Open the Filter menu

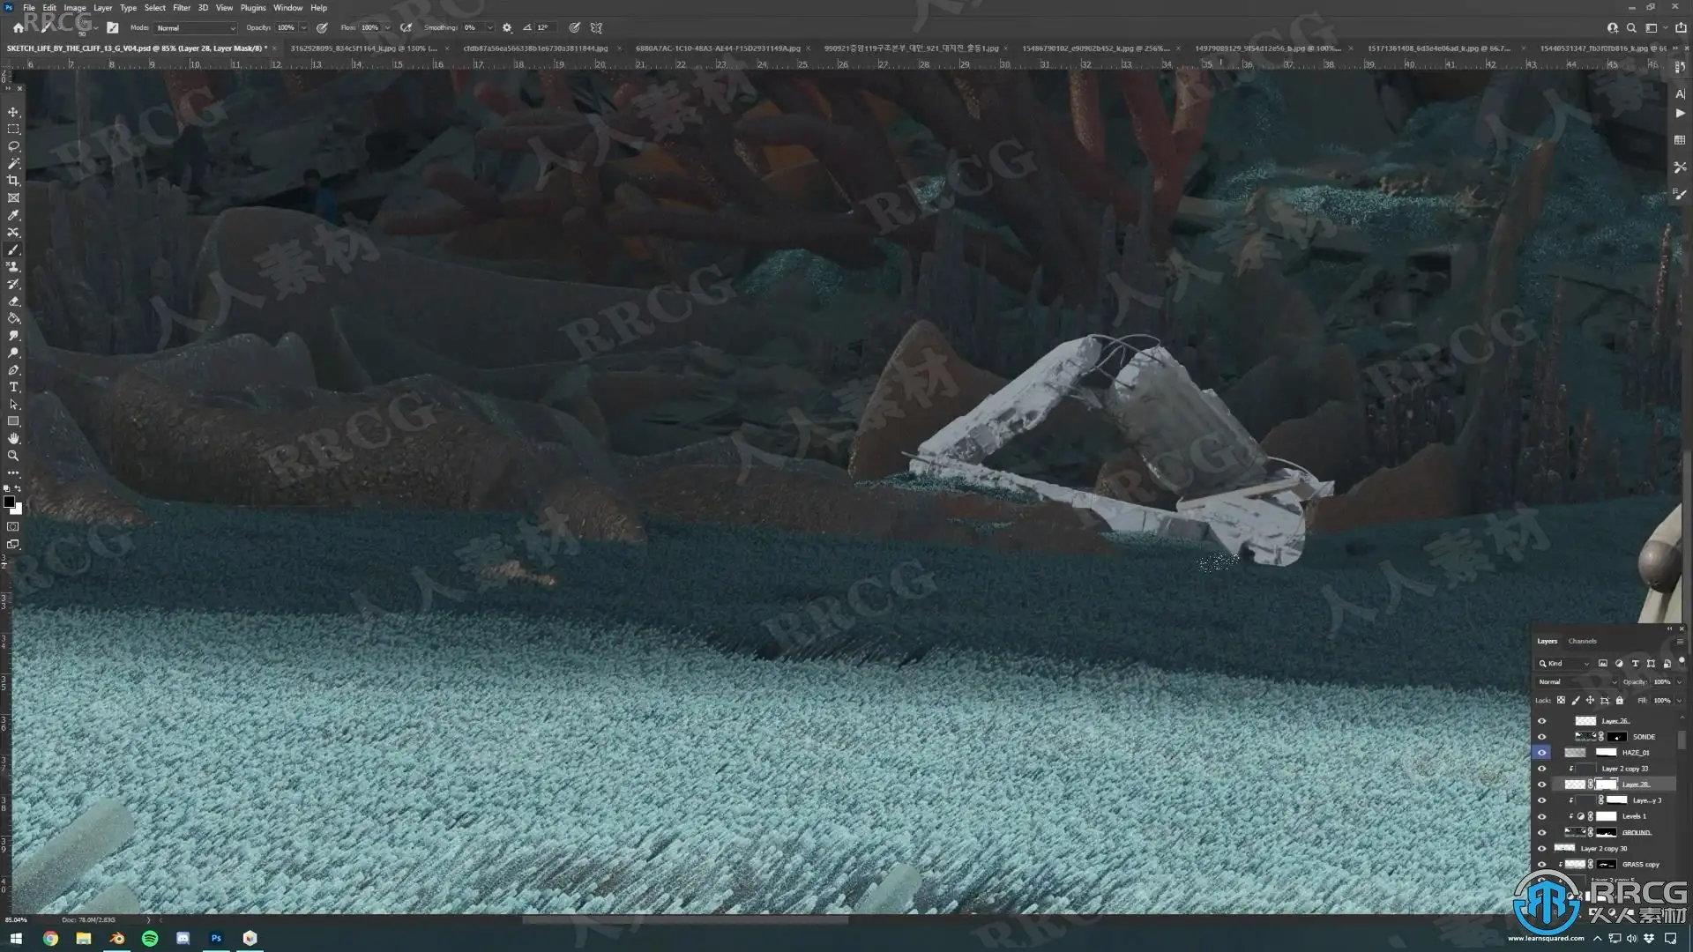[x=182, y=8]
